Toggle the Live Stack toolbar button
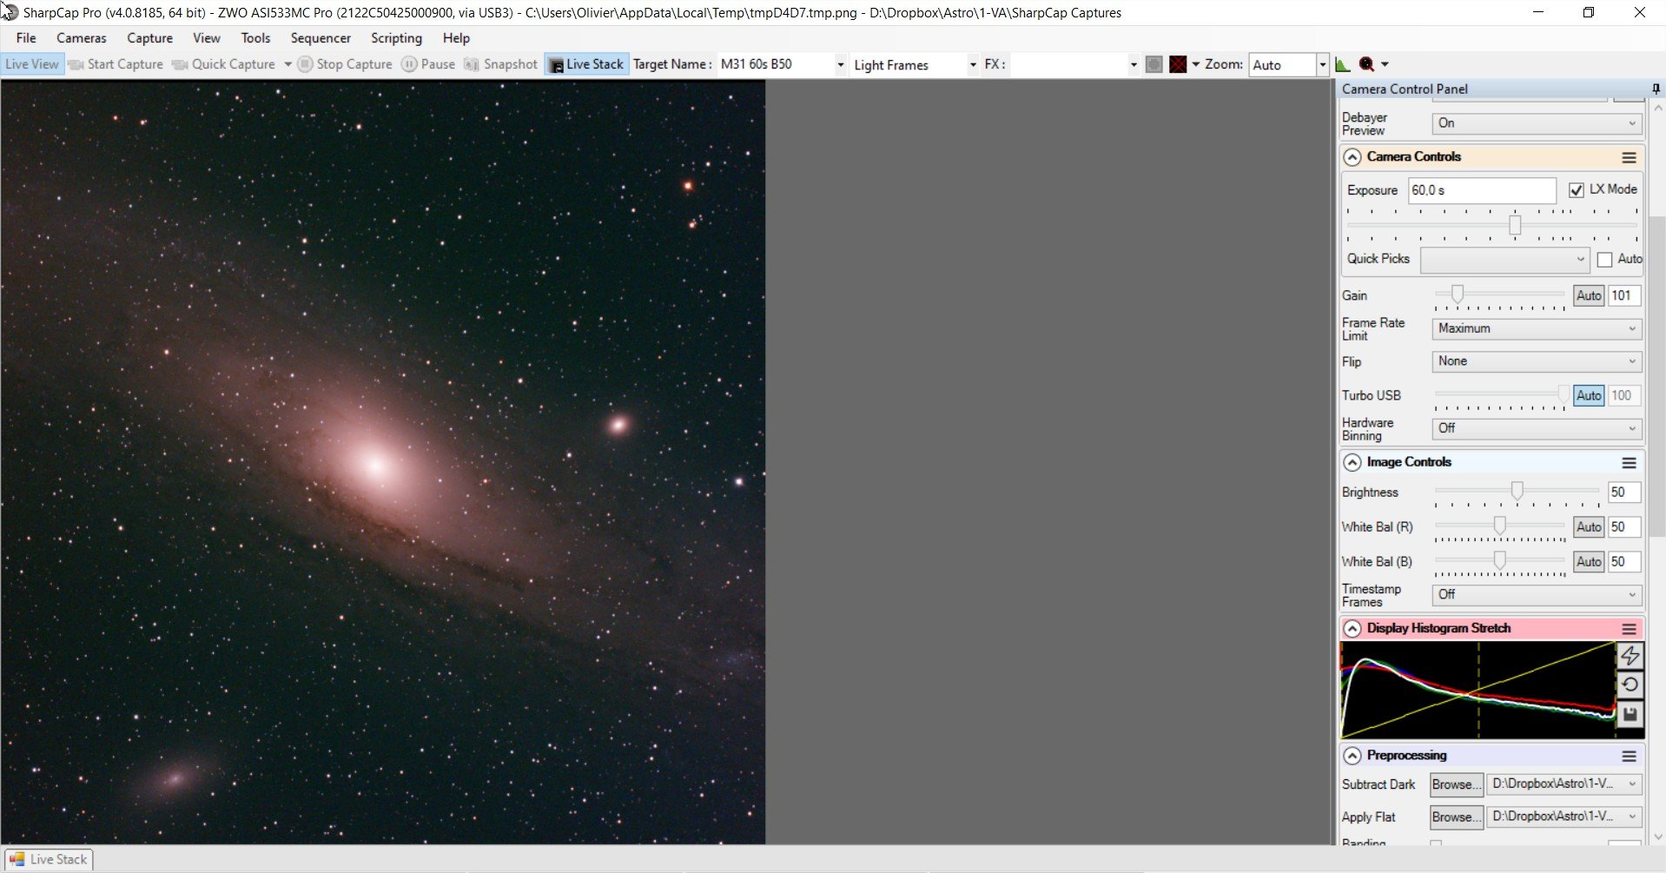 [586, 64]
